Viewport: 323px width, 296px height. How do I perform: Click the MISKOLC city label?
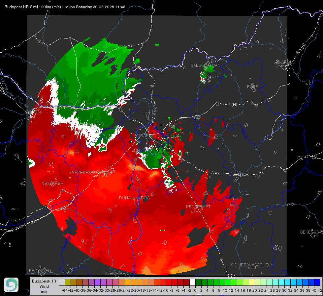click(286, 62)
